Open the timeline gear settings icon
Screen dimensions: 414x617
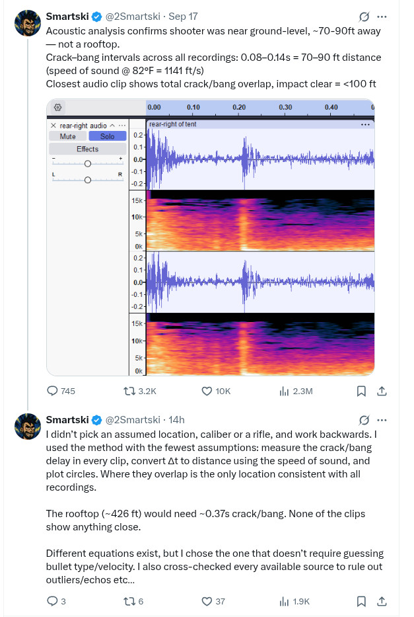tap(57, 107)
